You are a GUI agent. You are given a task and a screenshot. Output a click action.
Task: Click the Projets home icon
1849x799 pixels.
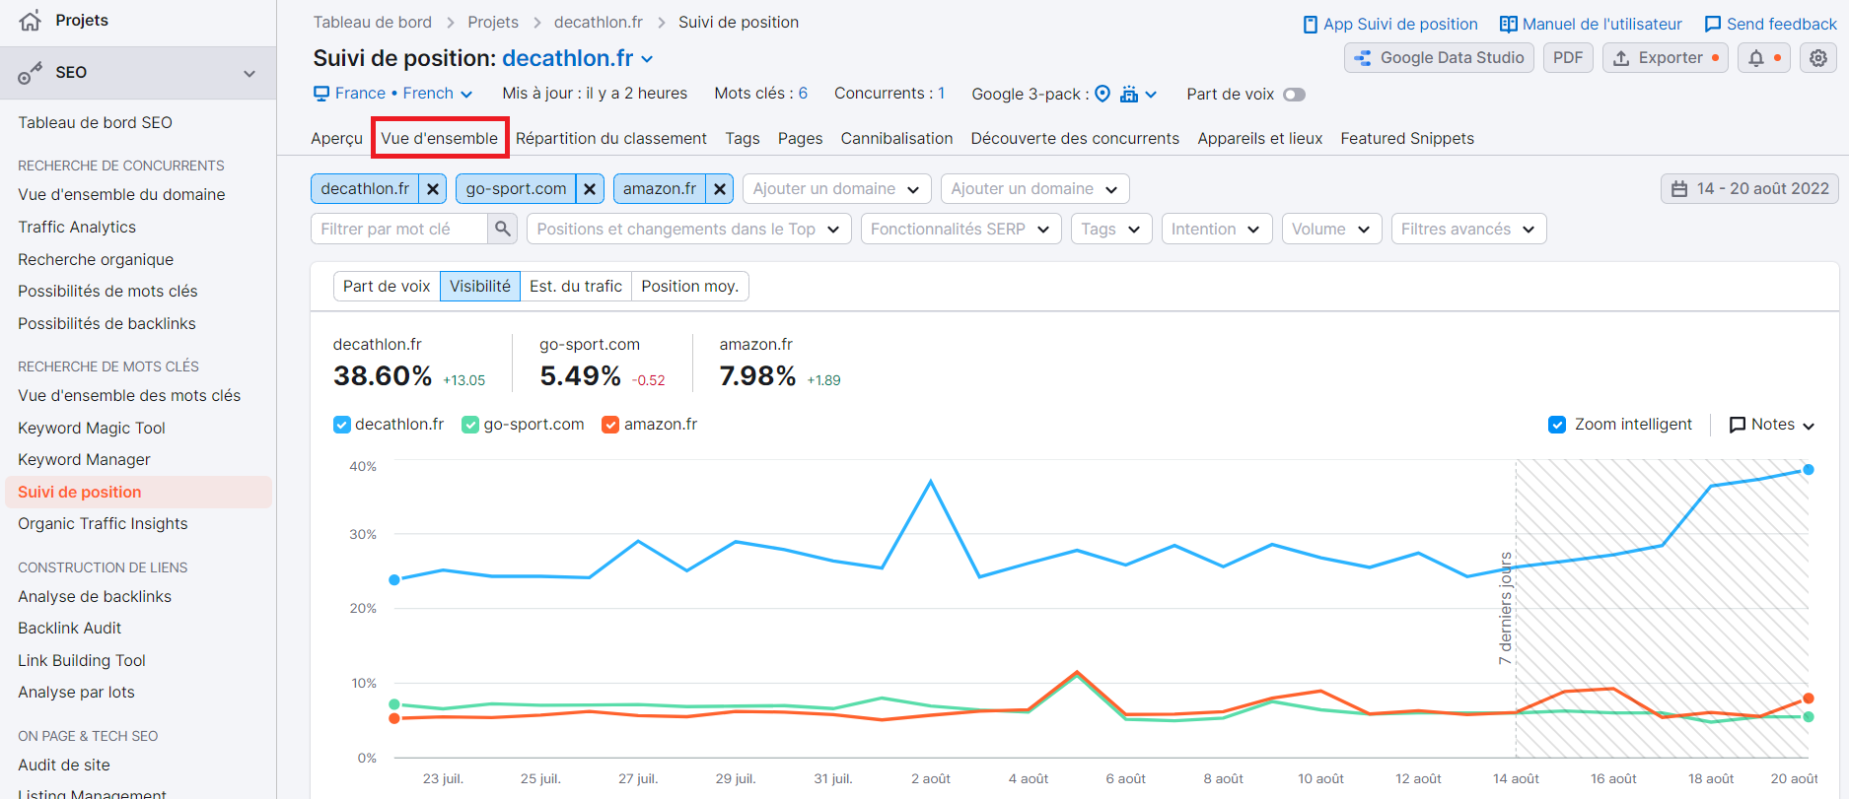click(x=30, y=20)
